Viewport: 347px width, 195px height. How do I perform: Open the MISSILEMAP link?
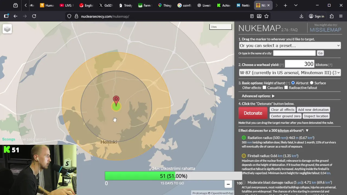pyautogui.click(x=325, y=30)
